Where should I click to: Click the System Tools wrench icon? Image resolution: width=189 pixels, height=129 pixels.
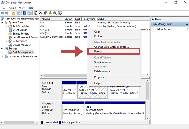pos(6,22)
